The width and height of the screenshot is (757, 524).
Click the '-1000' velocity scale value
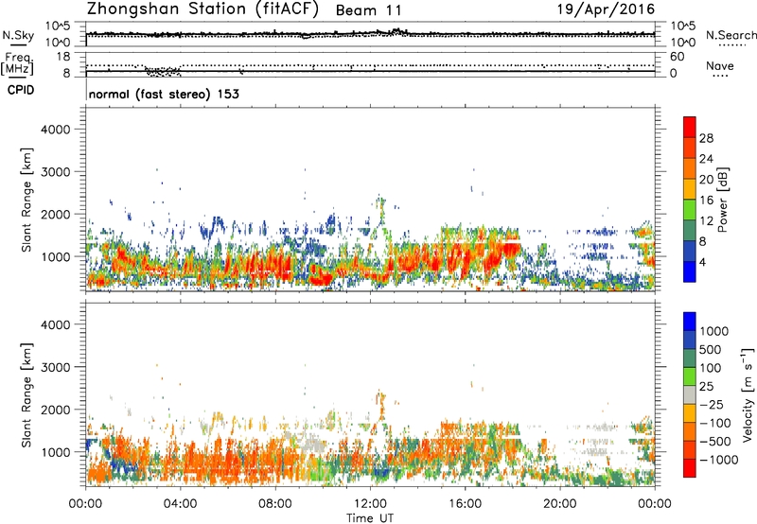point(719,460)
